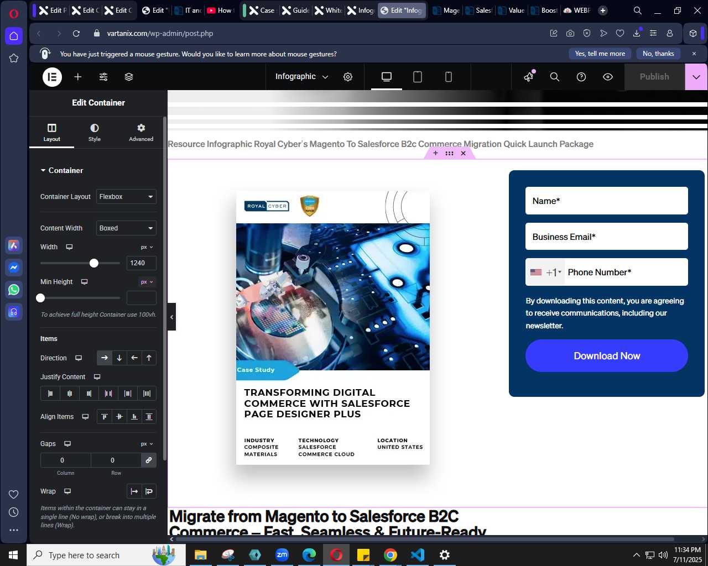Open the Finder search icon

pyautogui.click(x=555, y=77)
